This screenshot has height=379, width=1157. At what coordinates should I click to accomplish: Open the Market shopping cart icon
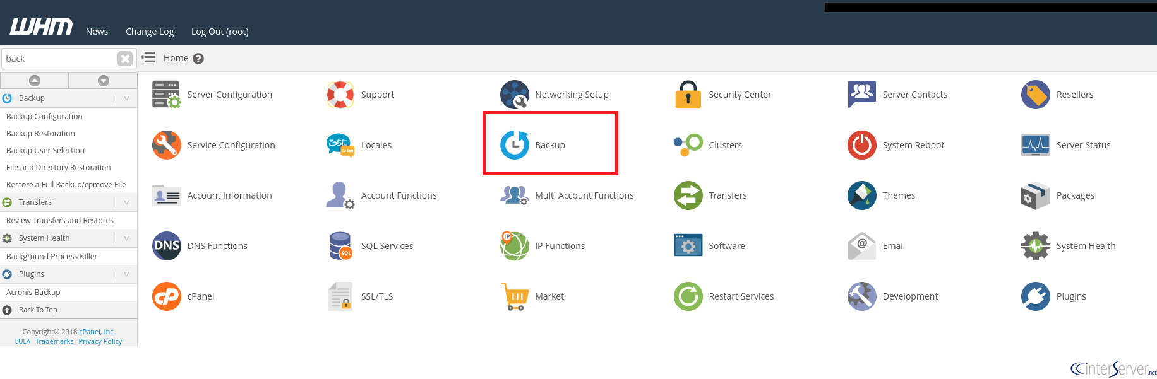515,296
